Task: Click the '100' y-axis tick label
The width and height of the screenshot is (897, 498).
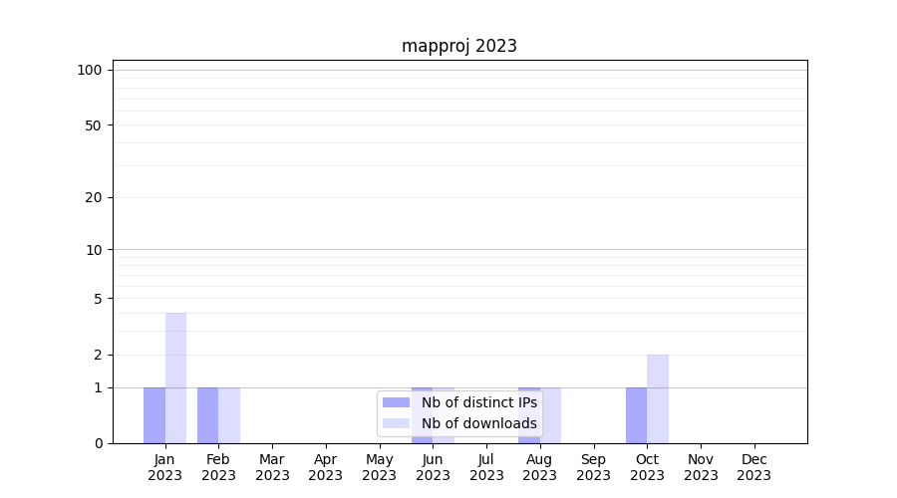Action: pyautogui.click(x=90, y=70)
